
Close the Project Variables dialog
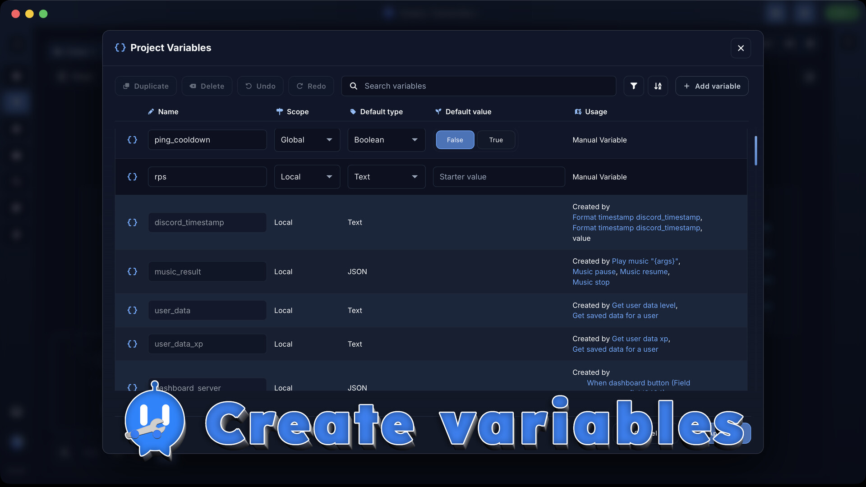point(741,48)
